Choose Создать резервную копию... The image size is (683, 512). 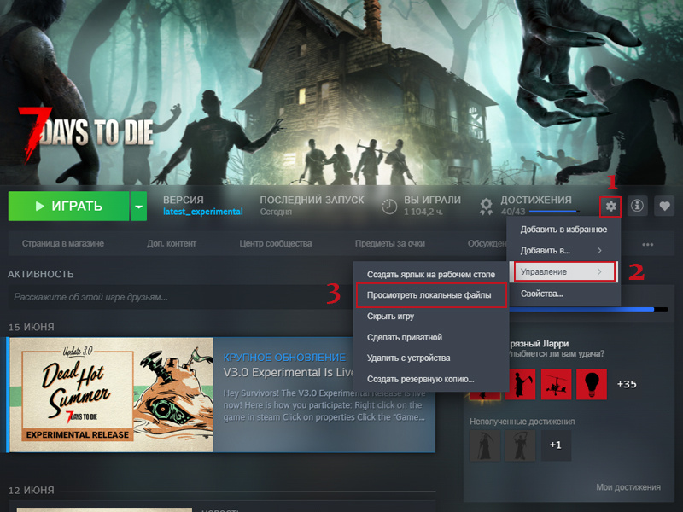pyautogui.click(x=431, y=379)
